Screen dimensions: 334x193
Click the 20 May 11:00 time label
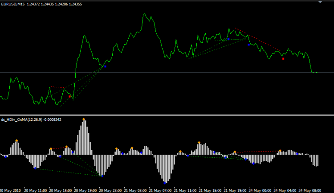click(35, 190)
